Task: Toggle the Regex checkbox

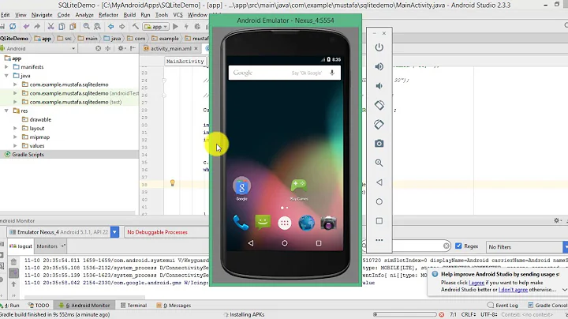Action: pyautogui.click(x=458, y=246)
